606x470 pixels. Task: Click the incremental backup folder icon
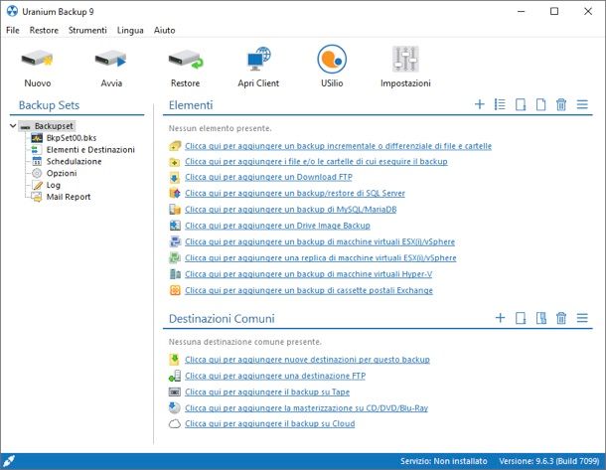(x=175, y=146)
